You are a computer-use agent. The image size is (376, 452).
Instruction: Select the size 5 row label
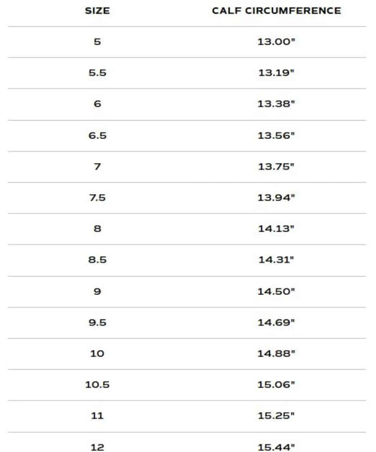coord(97,42)
